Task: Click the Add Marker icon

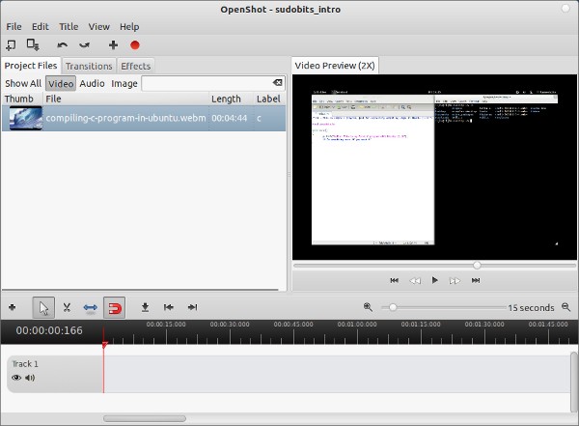Action: pos(145,307)
